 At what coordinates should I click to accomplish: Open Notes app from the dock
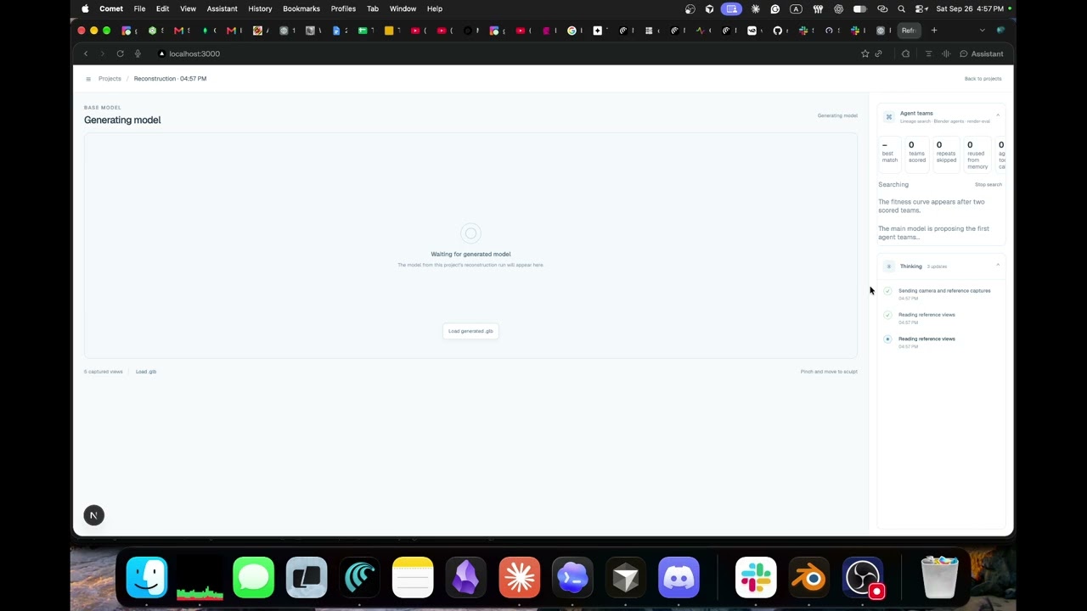[413, 578]
